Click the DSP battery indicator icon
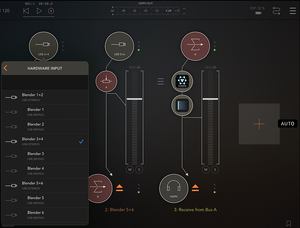This screenshot has width=300, height=228. [x=258, y=13]
